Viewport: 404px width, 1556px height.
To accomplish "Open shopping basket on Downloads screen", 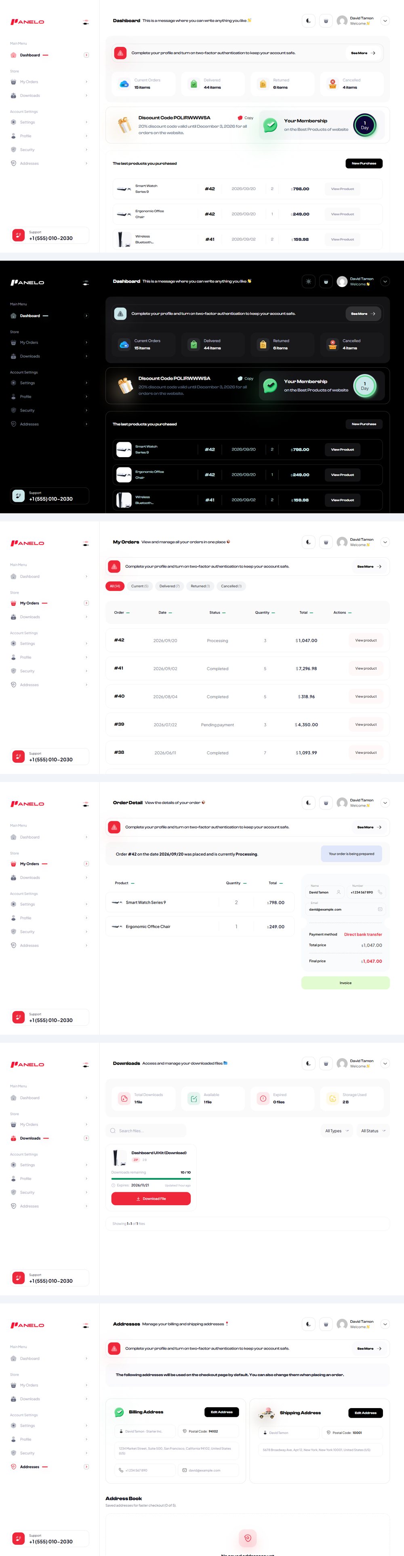I will pyautogui.click(x=326, y=1063).
